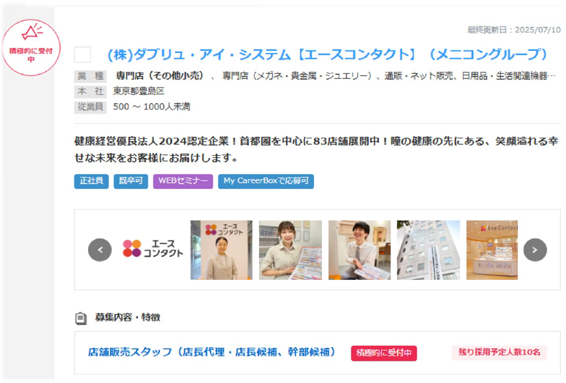This screenshot has height=383, width=566.
Task: Click the megaphone icon in the red circle badge
Action: (31, 32)
